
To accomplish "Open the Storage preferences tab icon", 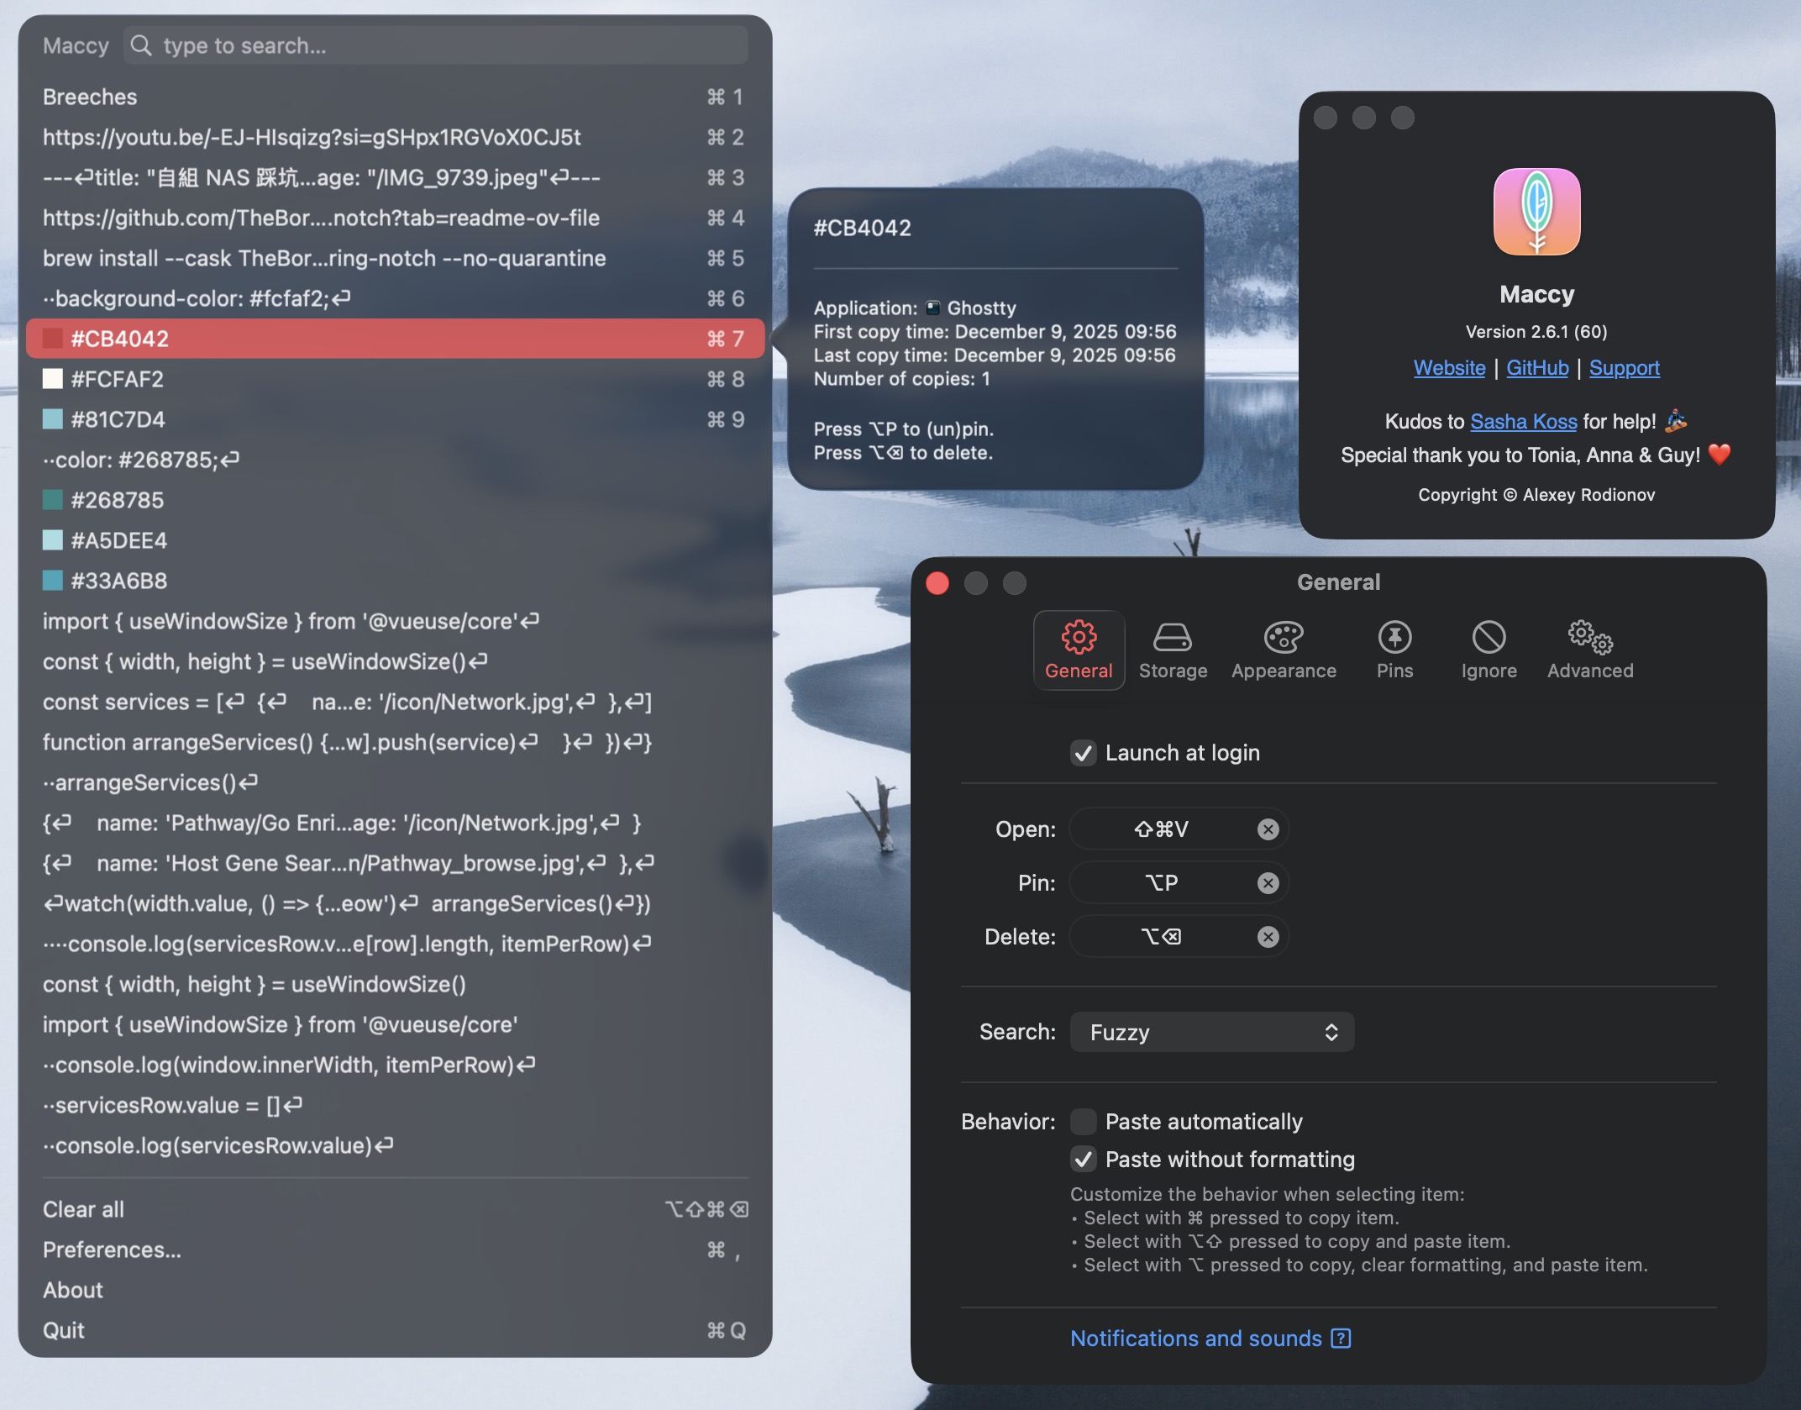I will coord(1172,638).
